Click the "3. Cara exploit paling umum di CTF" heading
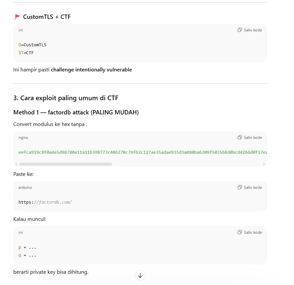The width and height of the screenshot is (294, 285). [x=66, y=98]
